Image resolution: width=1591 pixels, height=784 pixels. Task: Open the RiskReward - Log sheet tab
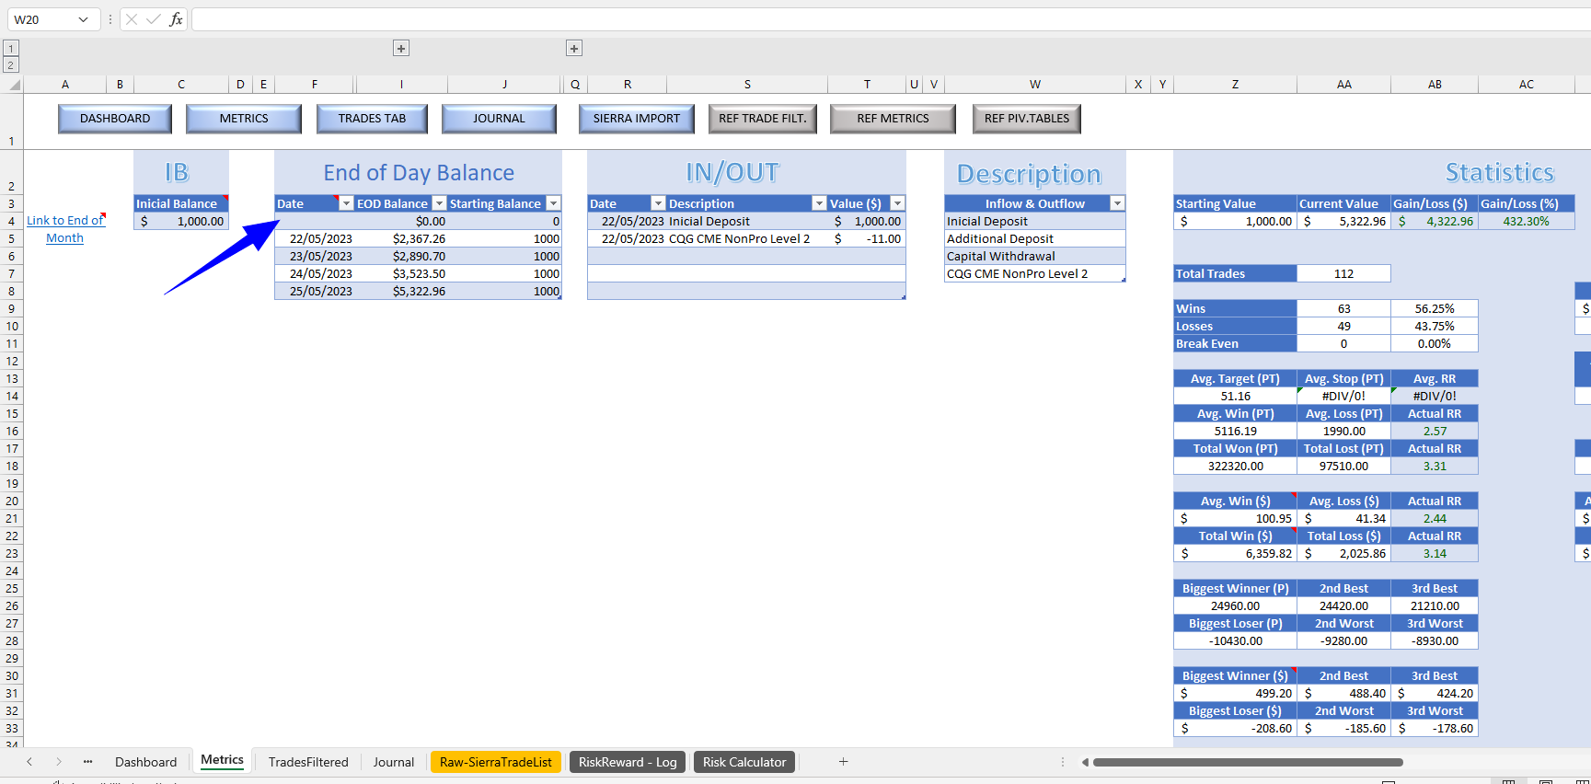pos(628,762)
